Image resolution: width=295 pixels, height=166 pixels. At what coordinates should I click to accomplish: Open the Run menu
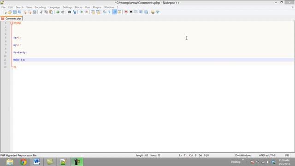point(88,7)
